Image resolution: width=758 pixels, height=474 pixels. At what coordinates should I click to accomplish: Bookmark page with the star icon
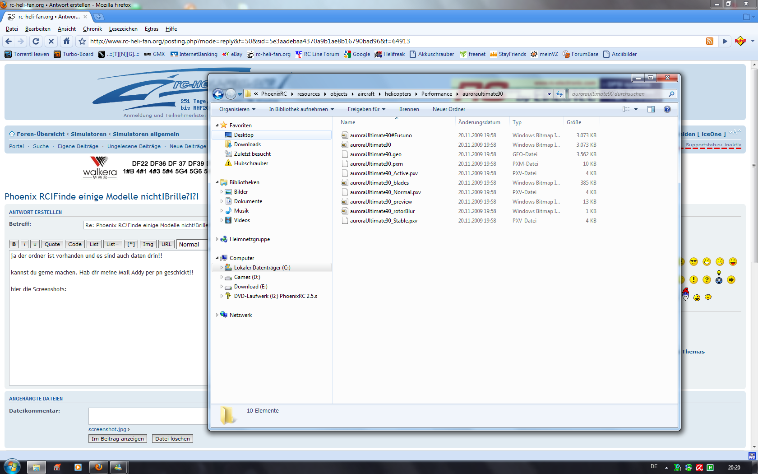[82, 41]
